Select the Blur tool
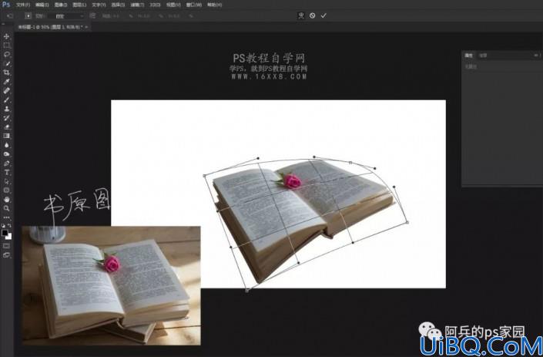543x357 pixels. [6, 145]
